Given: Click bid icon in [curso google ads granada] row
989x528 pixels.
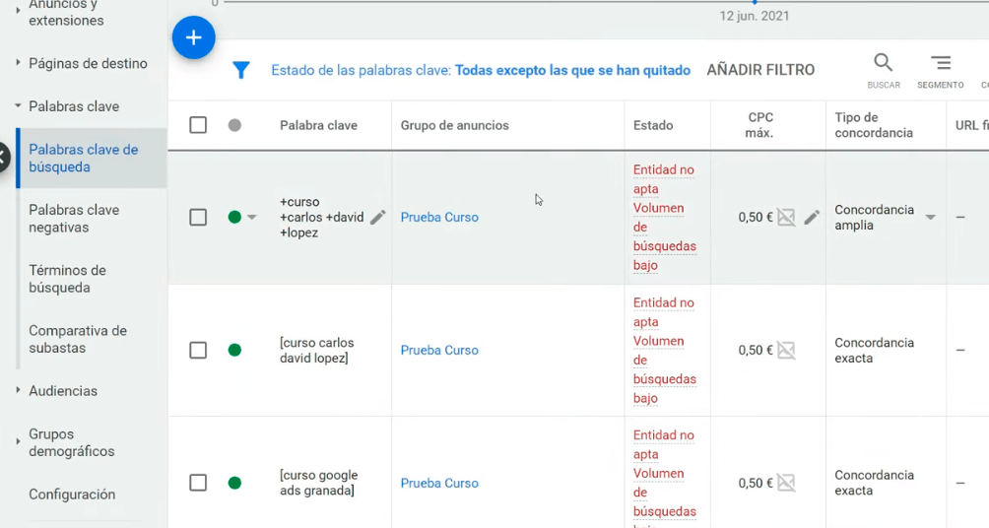Looking at the screenshot, I should point(786,484).
